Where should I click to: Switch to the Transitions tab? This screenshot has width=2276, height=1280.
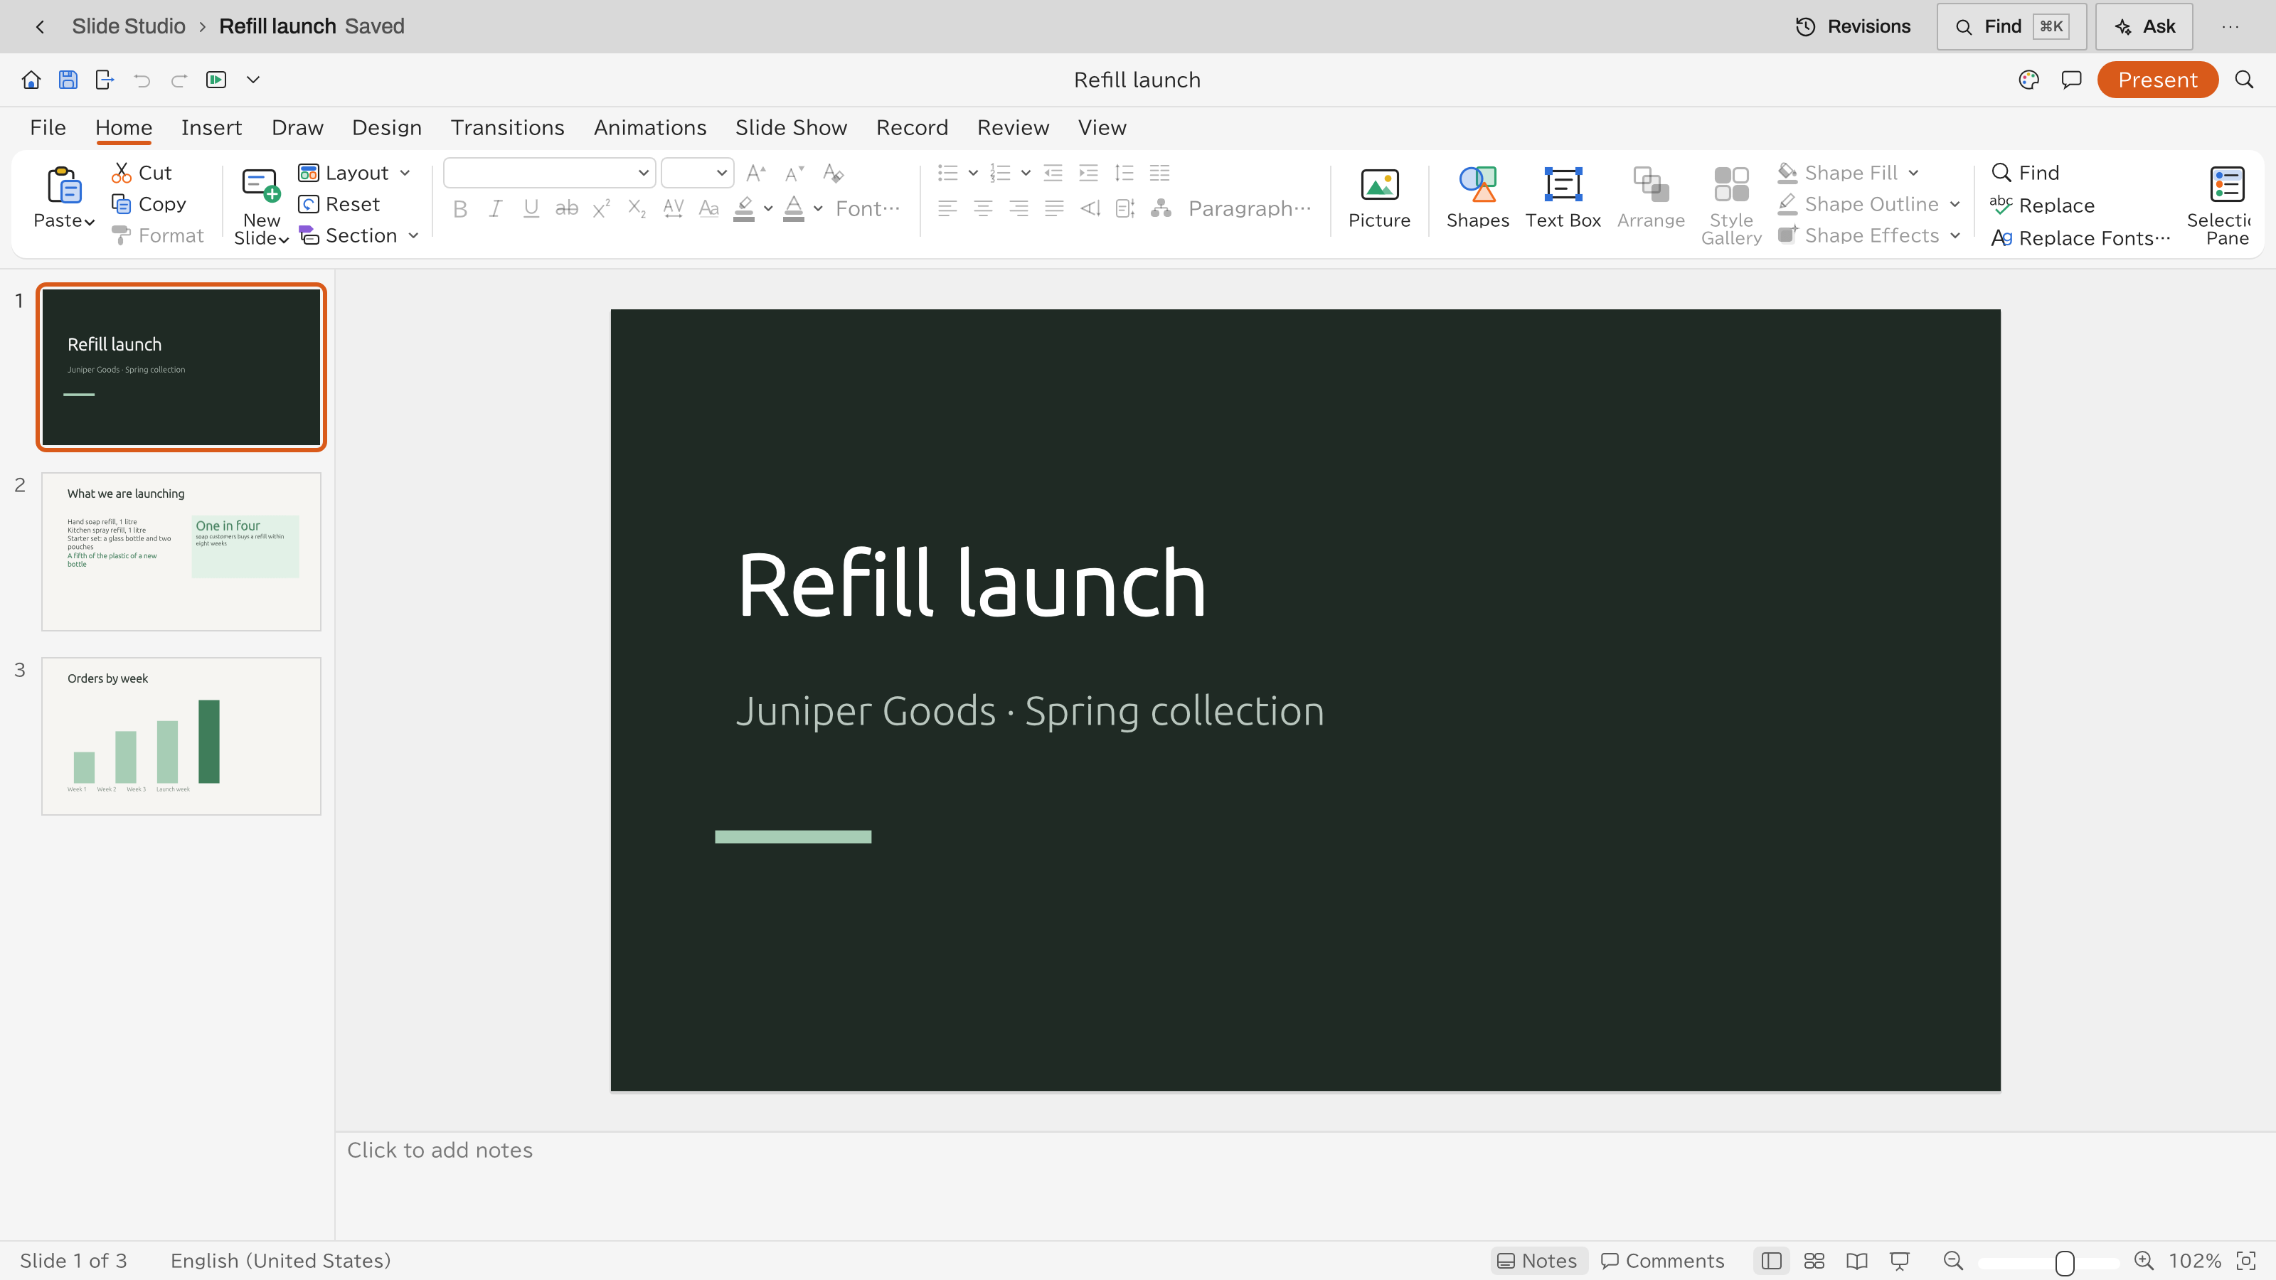[x=507, y=128]
